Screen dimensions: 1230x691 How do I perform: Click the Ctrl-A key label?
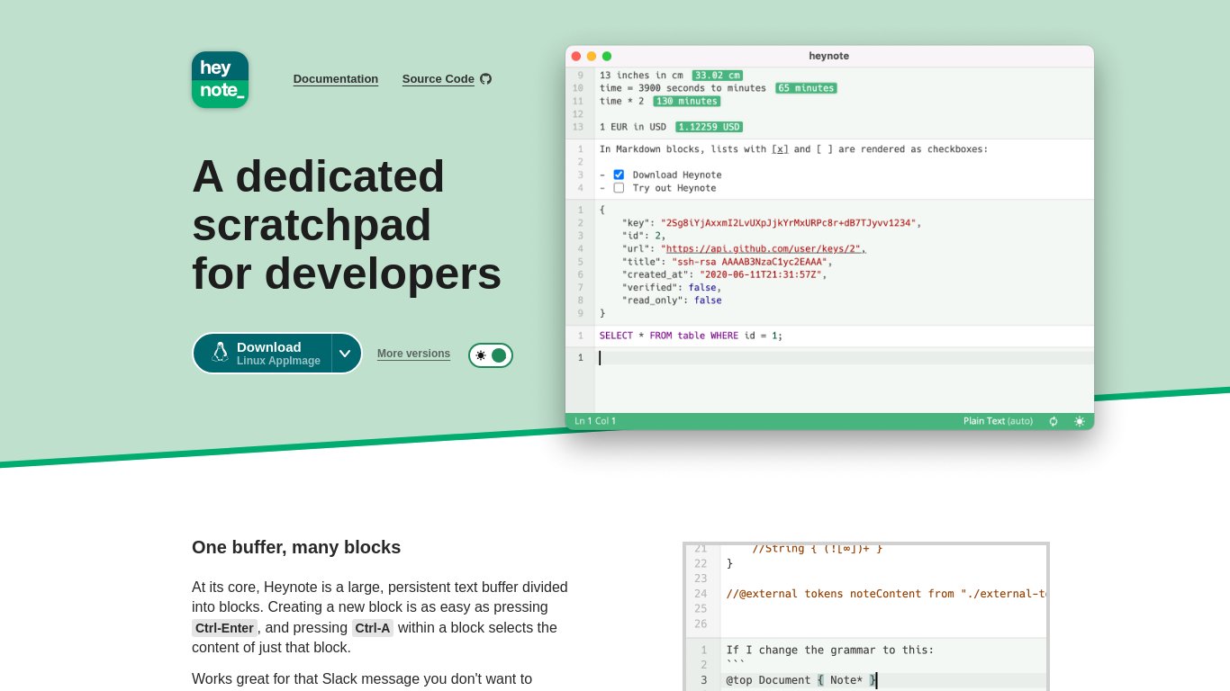[x=373, y=628]
